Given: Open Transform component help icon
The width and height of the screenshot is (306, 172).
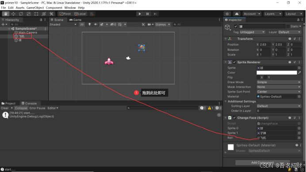Looking at the screenshot, I should pos(290,38).
